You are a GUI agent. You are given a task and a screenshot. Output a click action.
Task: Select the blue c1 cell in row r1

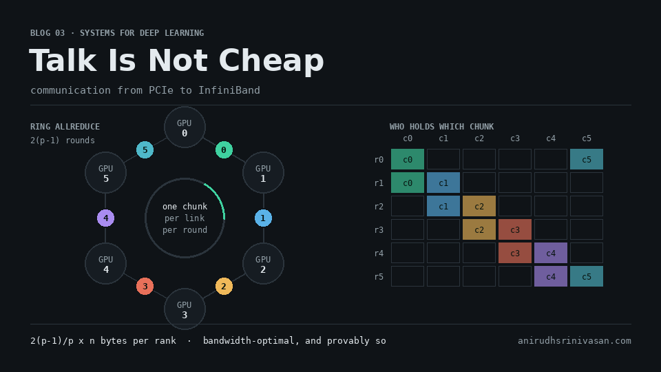(x=443, y=183)
